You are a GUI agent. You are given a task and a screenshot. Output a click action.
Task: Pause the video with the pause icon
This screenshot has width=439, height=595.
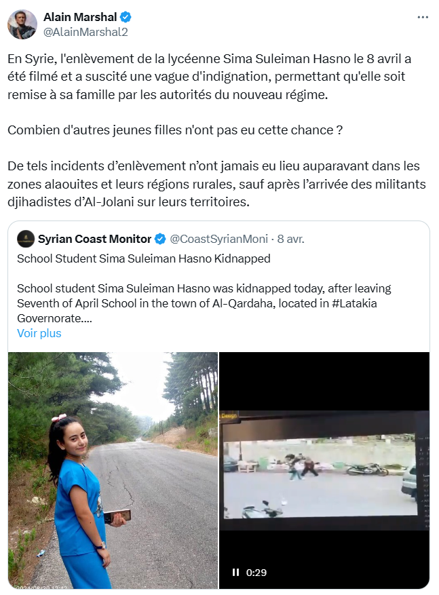[235, 572]
